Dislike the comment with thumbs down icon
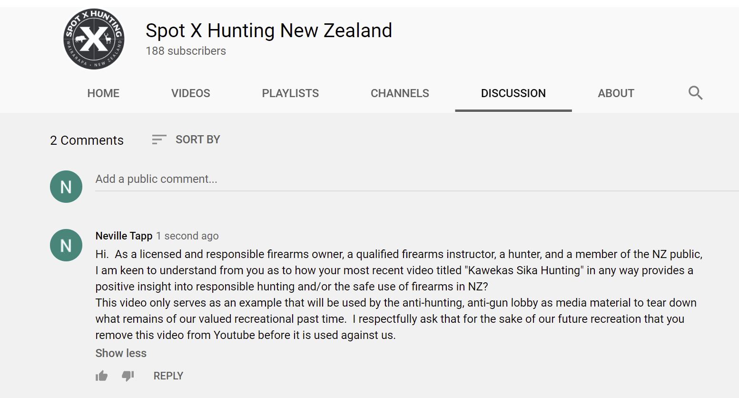The image size is (739, 398). pyautogui.click(x=128, y=376)
